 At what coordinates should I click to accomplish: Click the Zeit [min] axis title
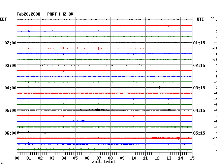click(103, 162)
